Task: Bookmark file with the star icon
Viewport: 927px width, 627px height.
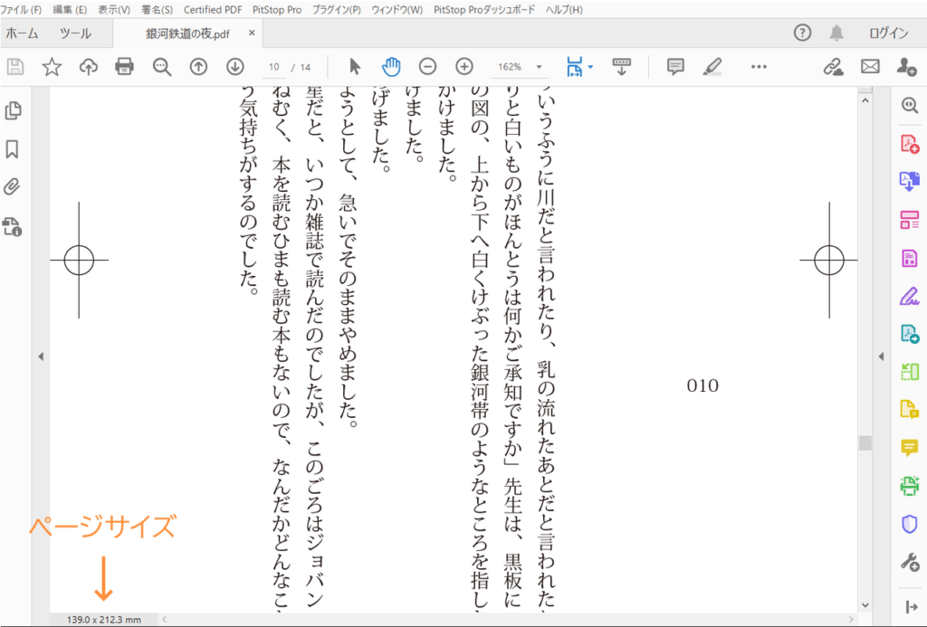Action: [52, 66]
